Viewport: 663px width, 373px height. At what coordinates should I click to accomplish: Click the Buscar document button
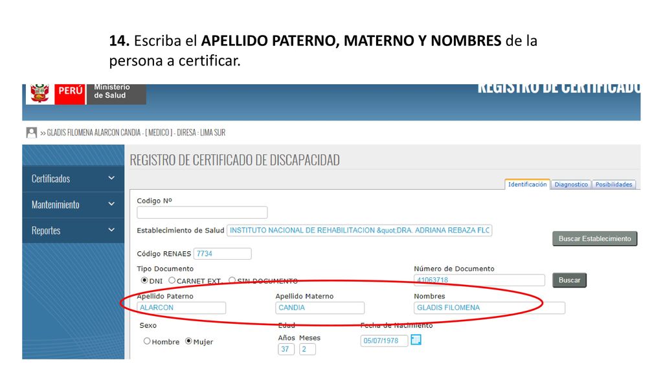(x=569, y=280)
